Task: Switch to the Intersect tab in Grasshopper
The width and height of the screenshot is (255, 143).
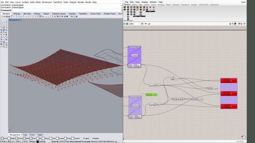Action: tap(176, 5)
